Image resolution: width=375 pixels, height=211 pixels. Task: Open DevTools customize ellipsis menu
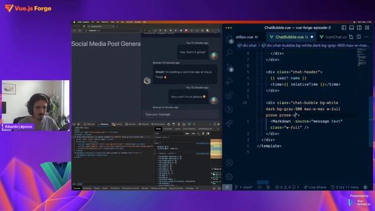tap(210, 124)
